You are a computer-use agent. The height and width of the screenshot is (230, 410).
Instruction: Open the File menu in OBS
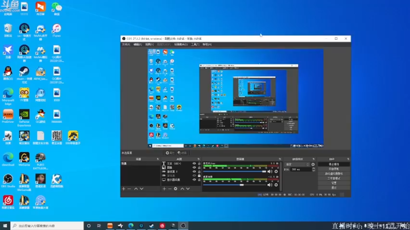pos(126,44)
